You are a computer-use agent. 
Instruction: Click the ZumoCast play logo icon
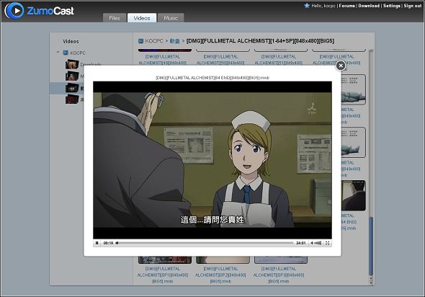(14, 11)
